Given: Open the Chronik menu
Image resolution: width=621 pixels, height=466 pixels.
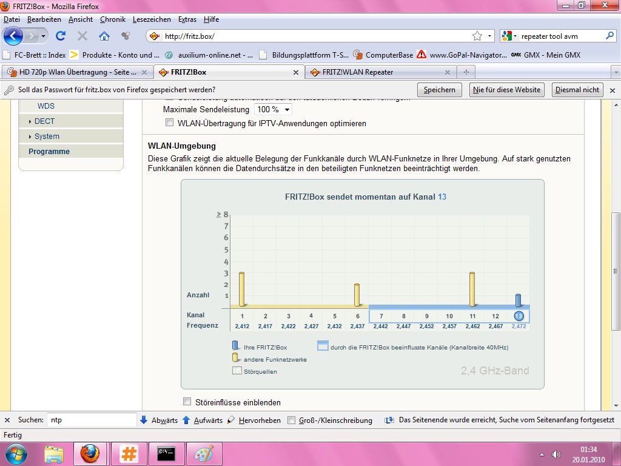Looking at the screenshot, I should tap(112, 19).
